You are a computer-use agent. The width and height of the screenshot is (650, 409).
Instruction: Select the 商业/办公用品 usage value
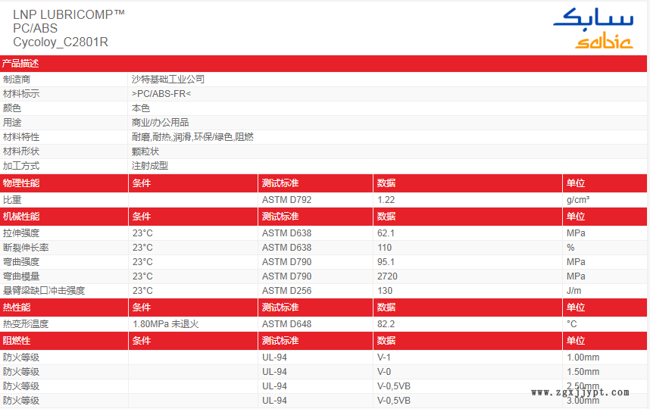click(x=161, y=123)
